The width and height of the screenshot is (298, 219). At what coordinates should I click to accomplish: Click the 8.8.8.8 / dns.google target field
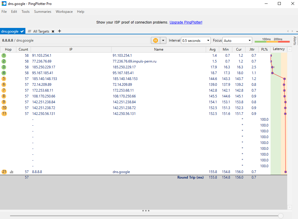76,40
